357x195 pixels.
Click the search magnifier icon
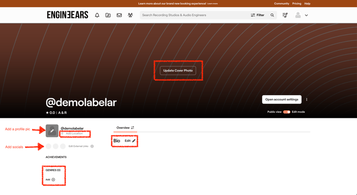click(x=272, y=15)
